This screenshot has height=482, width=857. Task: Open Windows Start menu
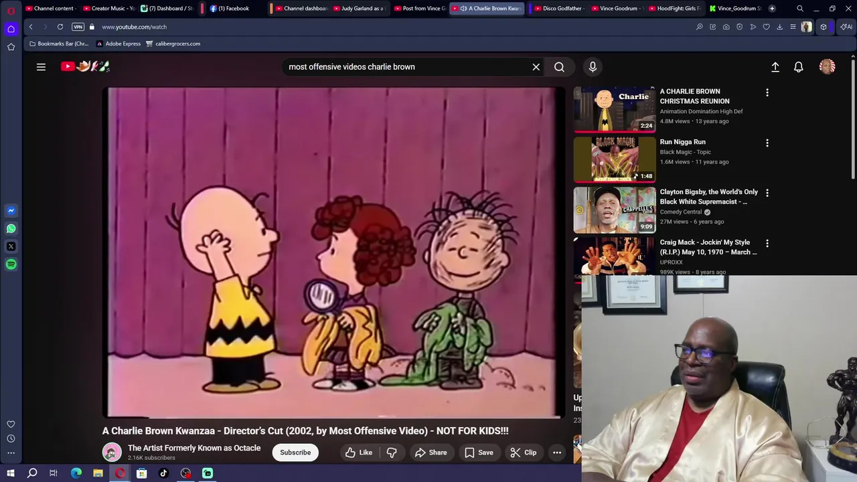click(x=11, y=473)
